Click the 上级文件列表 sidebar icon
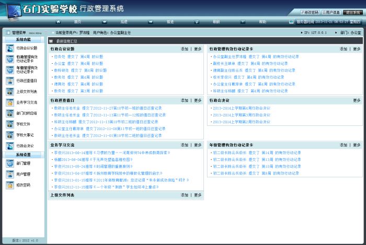This screenshot has height=245, width=366. click(10, 91)
